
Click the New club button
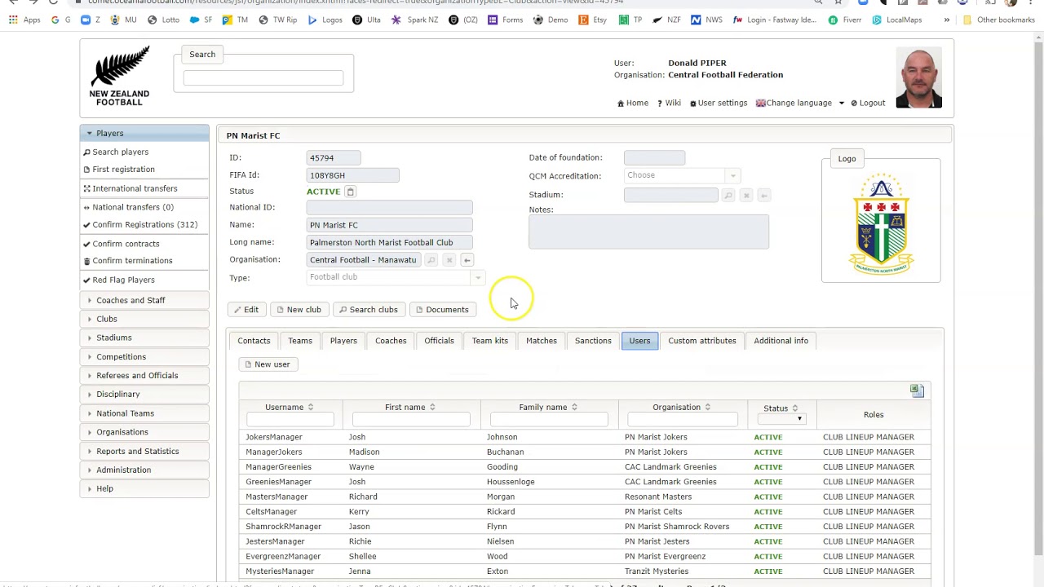(299, 310)
